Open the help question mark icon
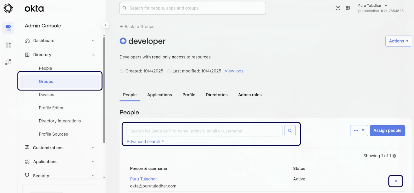Viewport: 414px width, 193px height. 338,8
